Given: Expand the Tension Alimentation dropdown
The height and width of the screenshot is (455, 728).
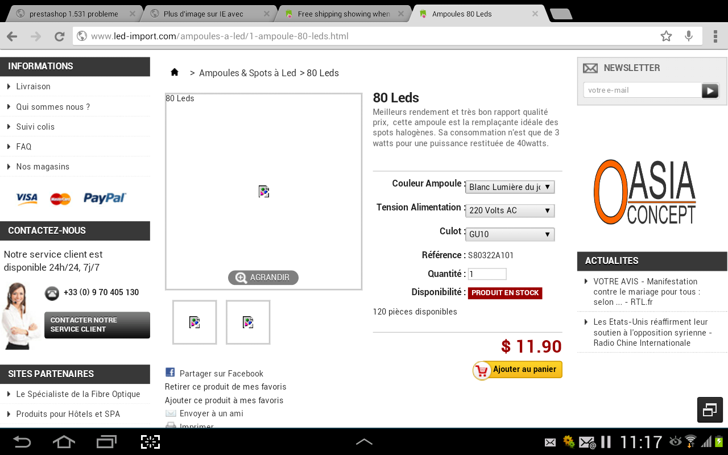Looking at the screenshot, I should click(x=510, y=210).
